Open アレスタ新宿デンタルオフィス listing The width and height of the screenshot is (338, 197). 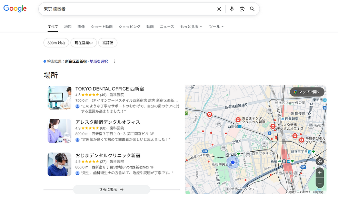[x=108, y=122]
